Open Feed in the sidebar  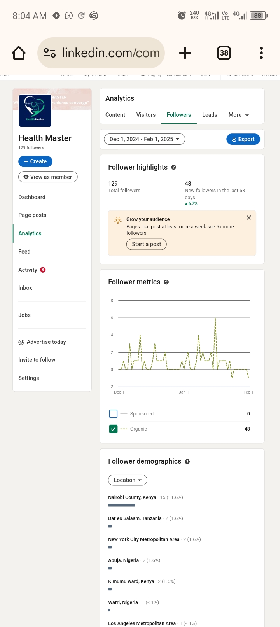click(24, 252)
